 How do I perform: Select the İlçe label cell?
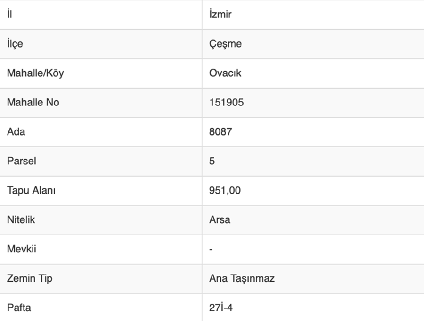[15, 44]
